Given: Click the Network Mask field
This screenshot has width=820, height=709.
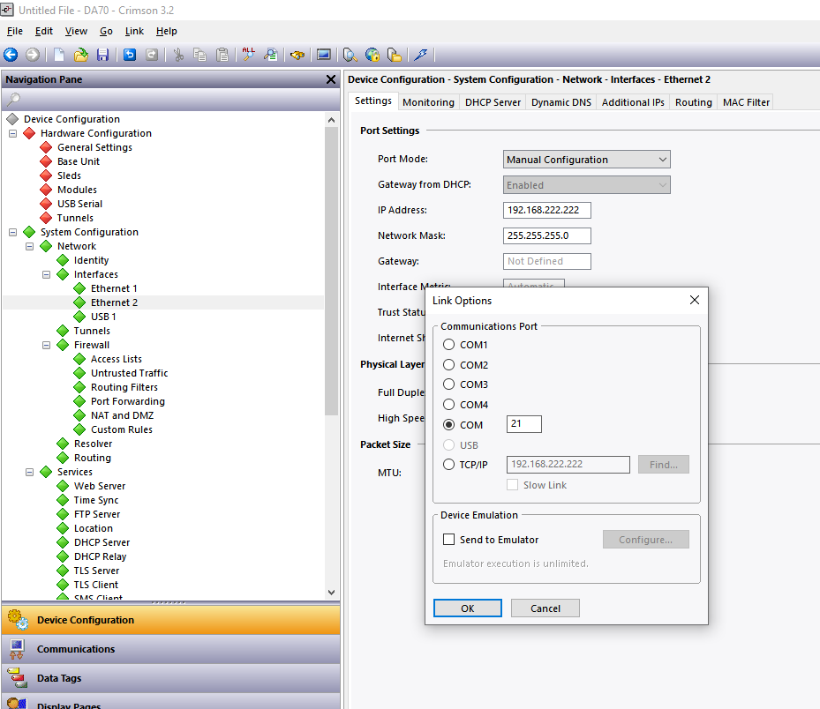Looking at the screenshot, I should tap(547, 235).
